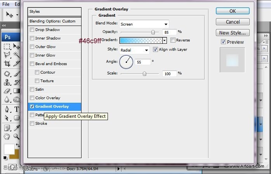Select the Satin row label
271x174 pixels.
coord(39,90)
